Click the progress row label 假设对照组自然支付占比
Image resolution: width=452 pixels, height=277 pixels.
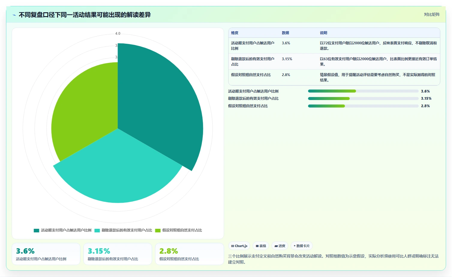click(248, 106)
